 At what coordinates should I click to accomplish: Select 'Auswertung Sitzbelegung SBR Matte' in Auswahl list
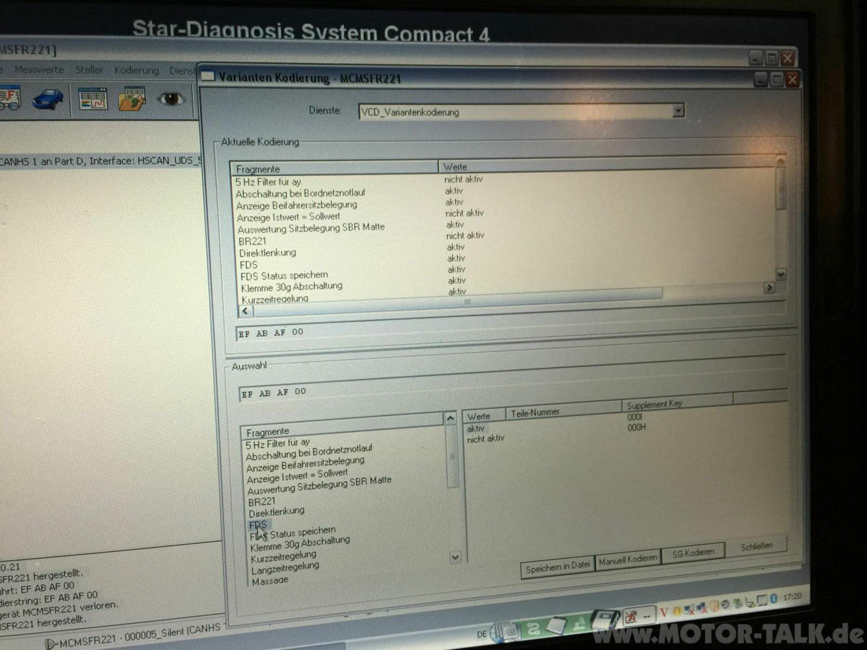[319, 485]
